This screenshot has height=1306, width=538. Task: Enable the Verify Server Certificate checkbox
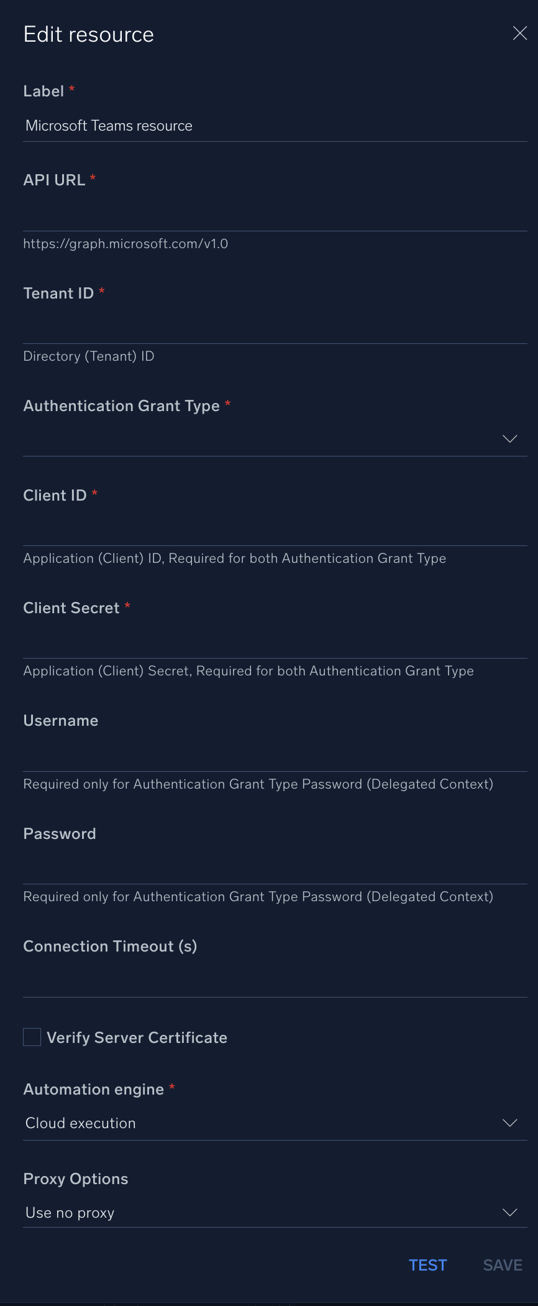pos(32,1037)
